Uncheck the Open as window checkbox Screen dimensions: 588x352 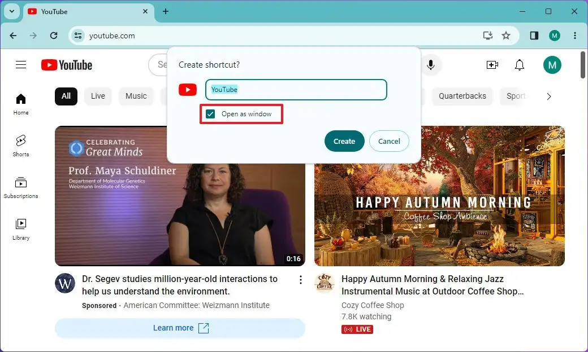click(210, 113)
